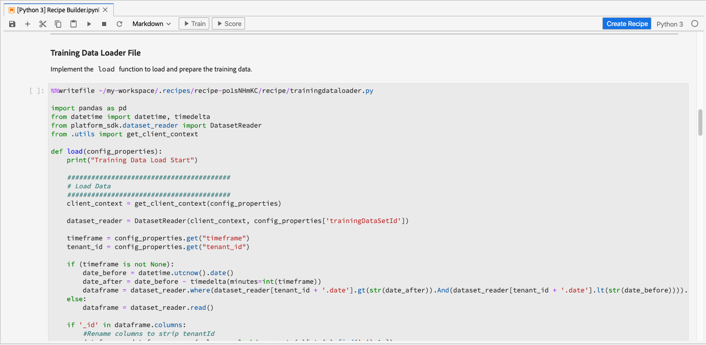Cut selected cell with scissors icon

(43, 24)
